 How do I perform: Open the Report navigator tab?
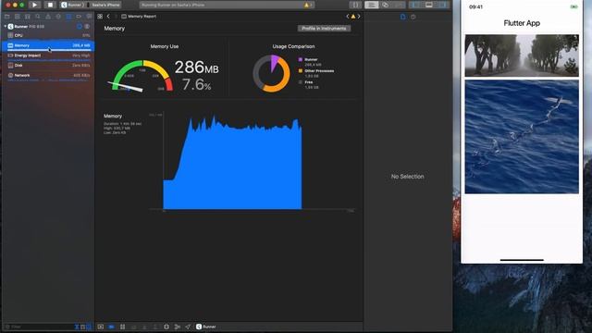(89, 17)
